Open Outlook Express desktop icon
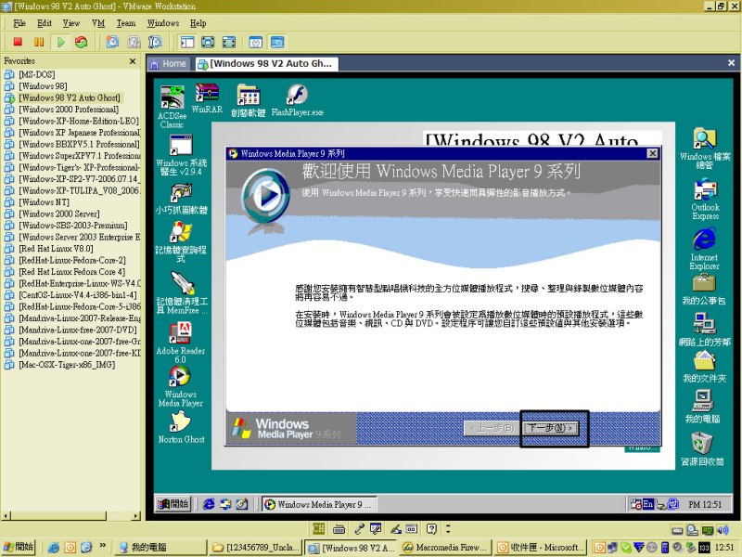 point(705,199)
